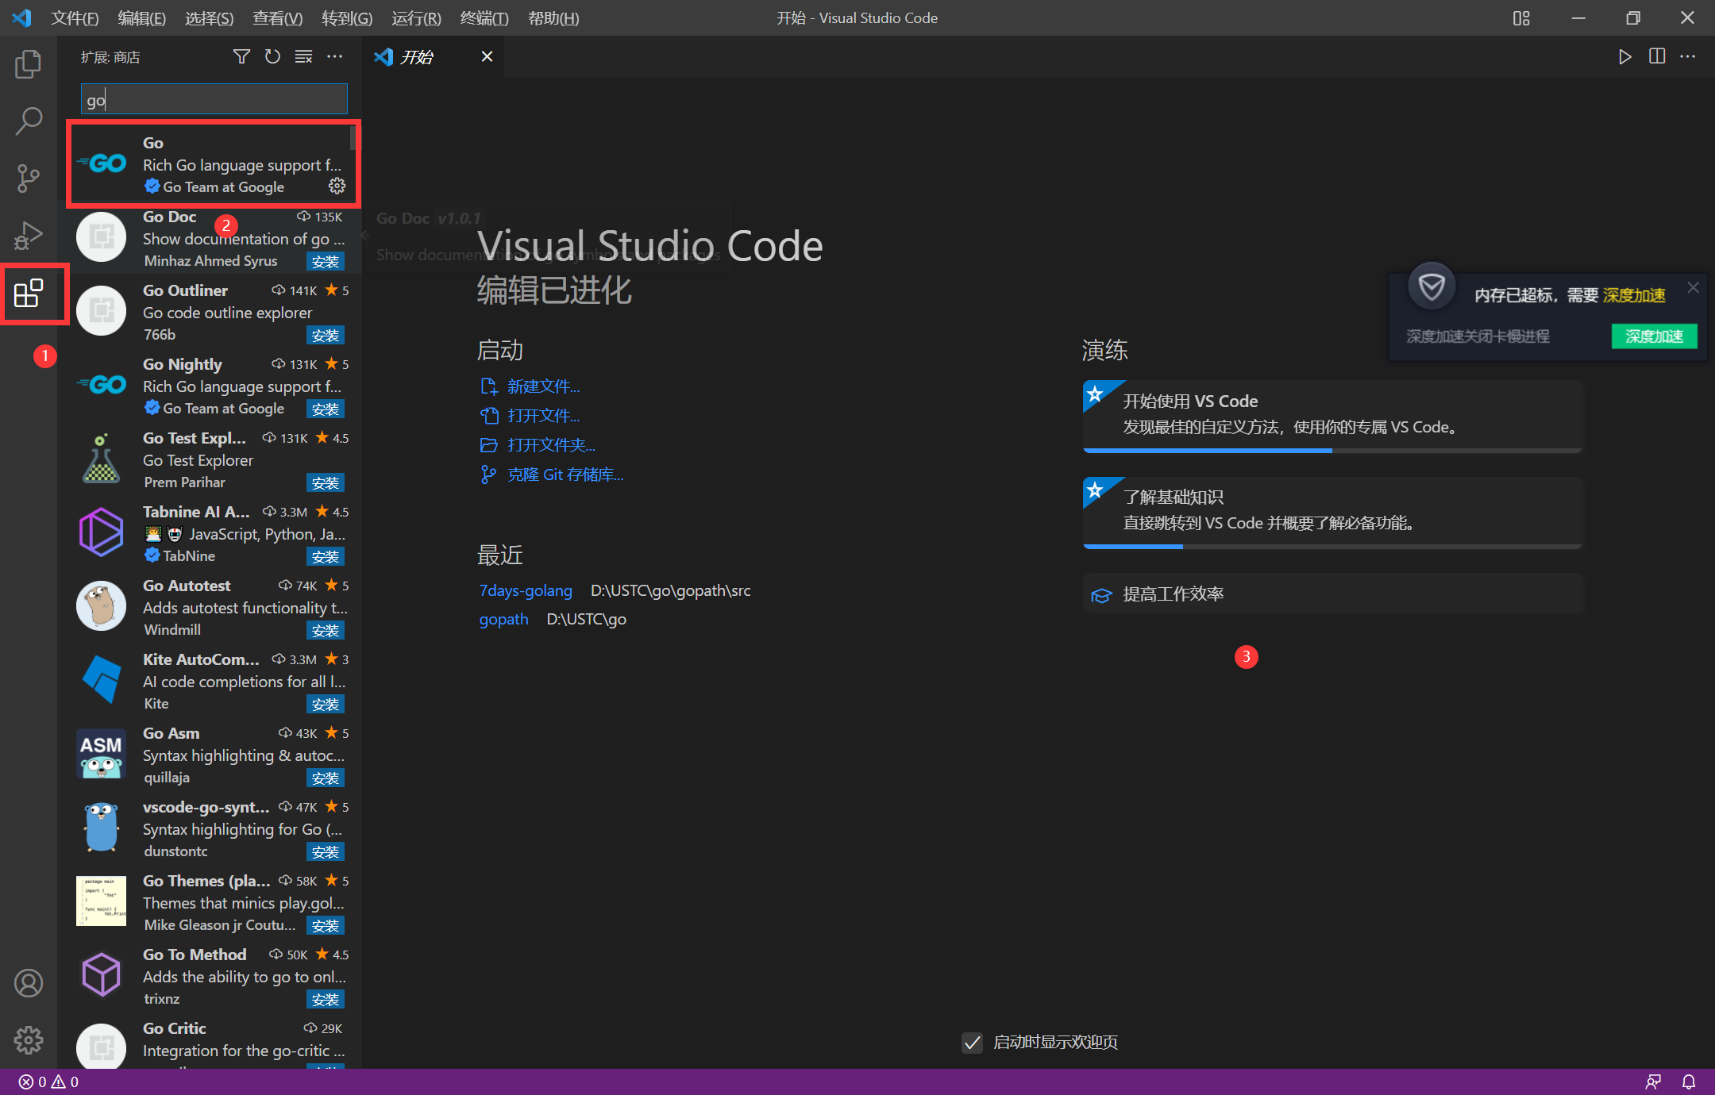Viewport: 1715px width, 1095px height.
Task: Open the 文件(F) menu
Action: (75, 17)
